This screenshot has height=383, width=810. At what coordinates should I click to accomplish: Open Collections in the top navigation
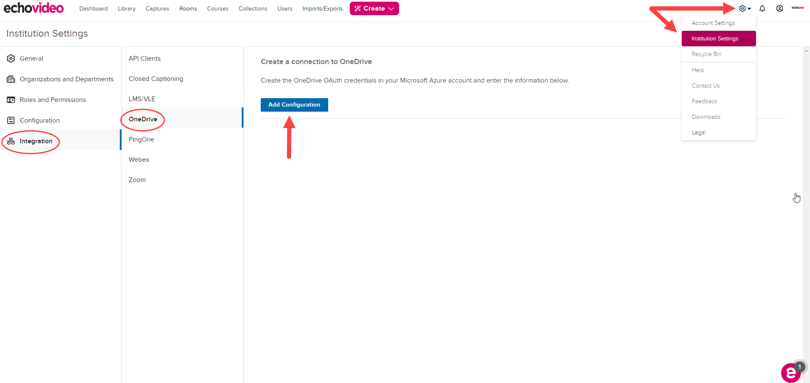(x=253, y=8)
